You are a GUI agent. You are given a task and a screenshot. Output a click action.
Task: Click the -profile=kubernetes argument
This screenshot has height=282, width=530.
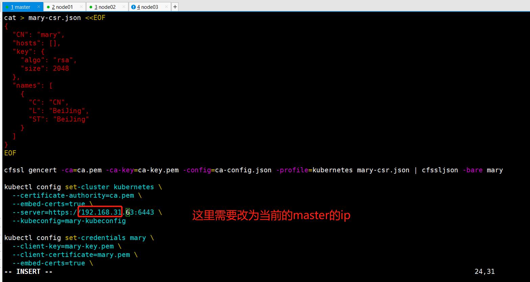point(314,170)
